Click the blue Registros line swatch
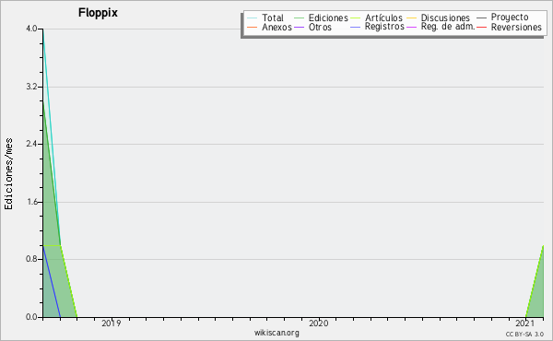Image resolution: width=553 pixels, height=341 pixels. (356, 27)
